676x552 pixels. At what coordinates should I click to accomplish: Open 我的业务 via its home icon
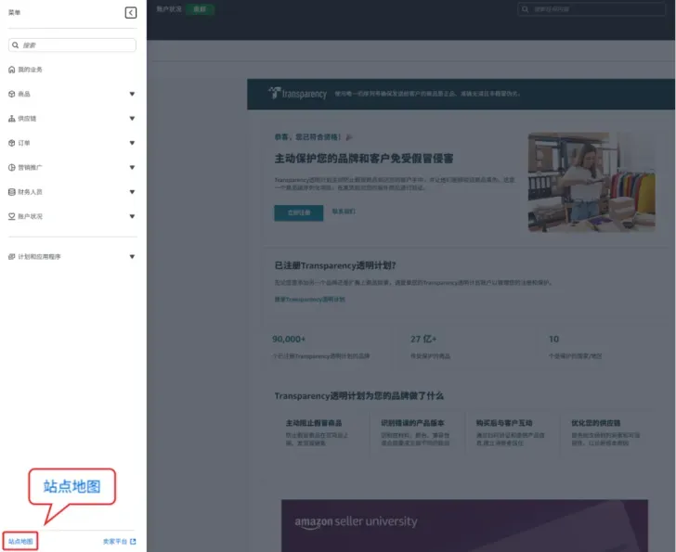12,70
